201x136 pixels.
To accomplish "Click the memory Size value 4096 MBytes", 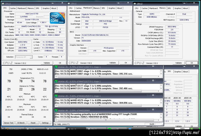I will 152,17.
